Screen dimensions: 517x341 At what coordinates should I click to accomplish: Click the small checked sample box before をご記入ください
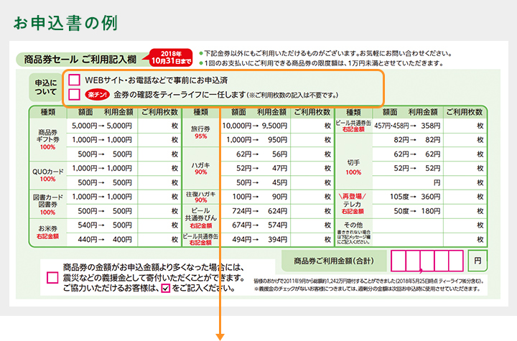[166, 288]
